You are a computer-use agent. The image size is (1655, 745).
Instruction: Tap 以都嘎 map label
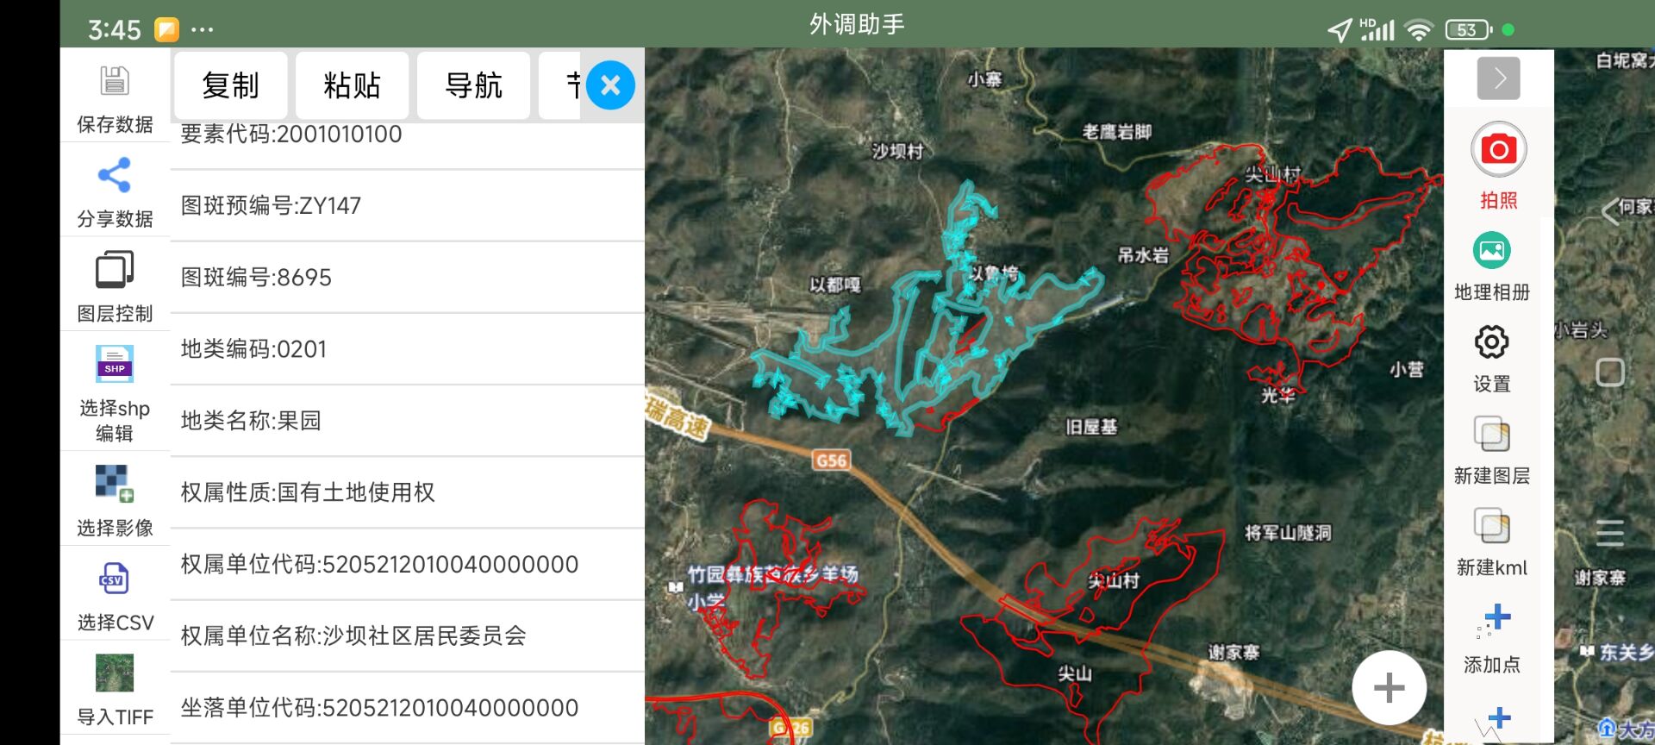(x=834, y=285)
